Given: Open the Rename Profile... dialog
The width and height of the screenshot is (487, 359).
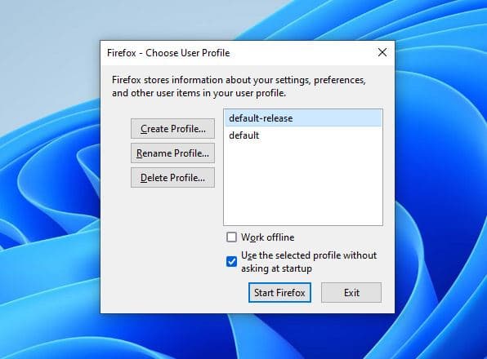Looking at the screenshot, I should point(172,153).
